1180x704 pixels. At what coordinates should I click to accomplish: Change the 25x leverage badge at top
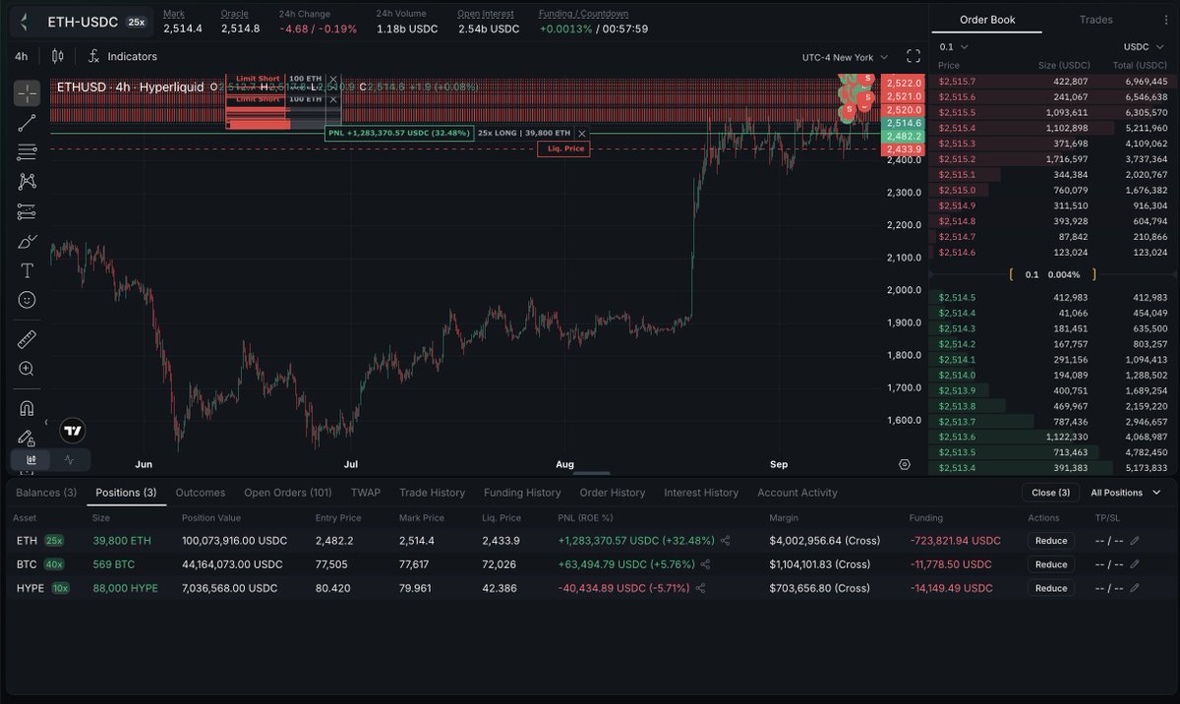tap(136, 22)
